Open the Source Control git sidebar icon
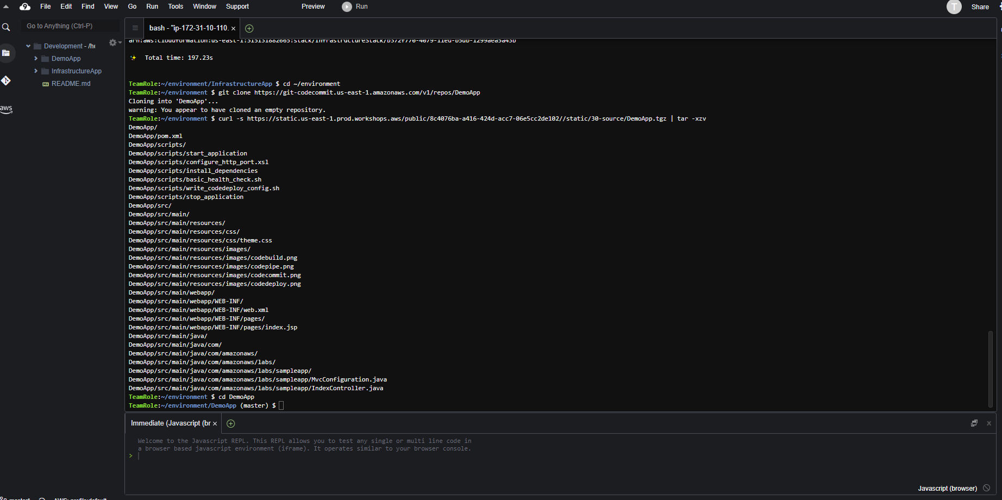The image size is (1002, 500). pos(6,80)
